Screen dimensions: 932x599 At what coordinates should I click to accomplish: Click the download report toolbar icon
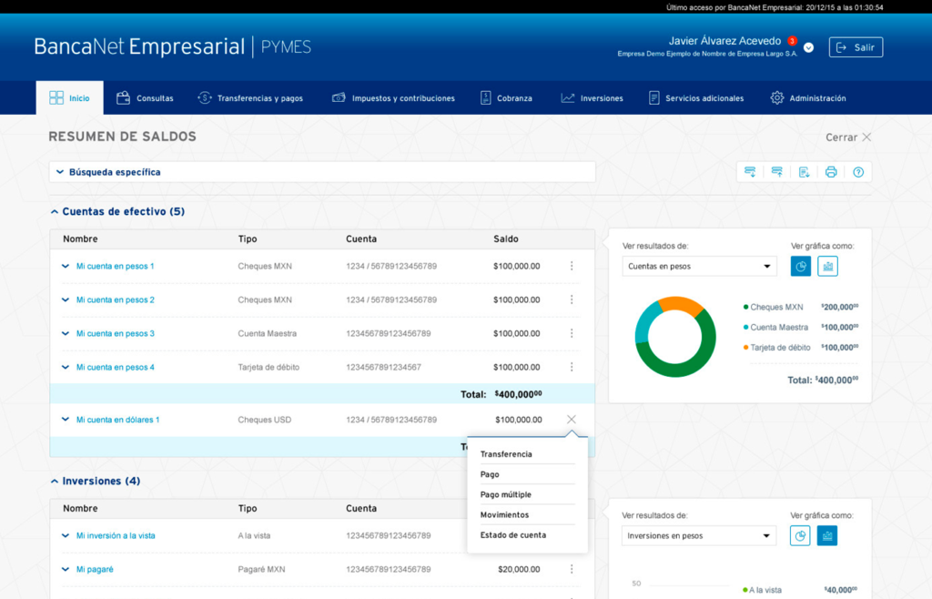[x=805, y=172]
